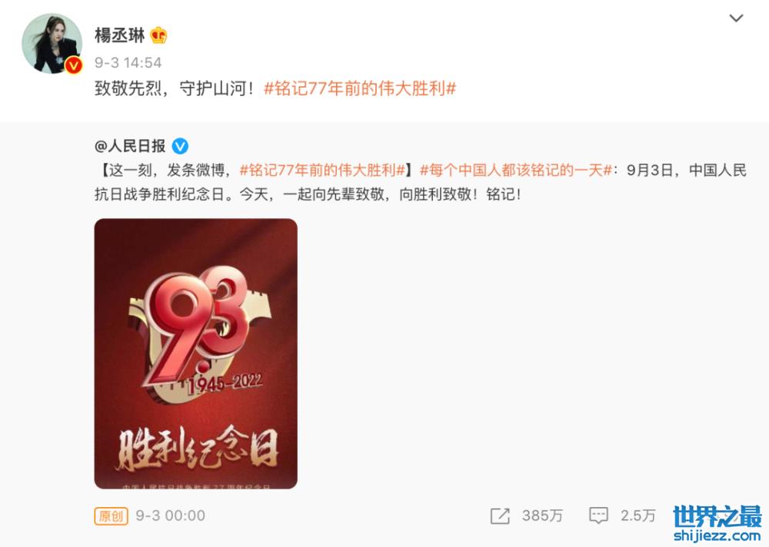Open 楊丞琳's profile avatar photo

[x=52, y=44]
